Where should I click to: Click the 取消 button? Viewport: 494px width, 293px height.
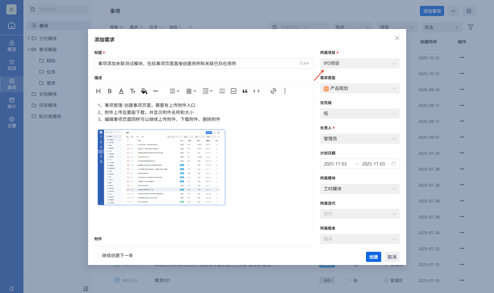392,257
